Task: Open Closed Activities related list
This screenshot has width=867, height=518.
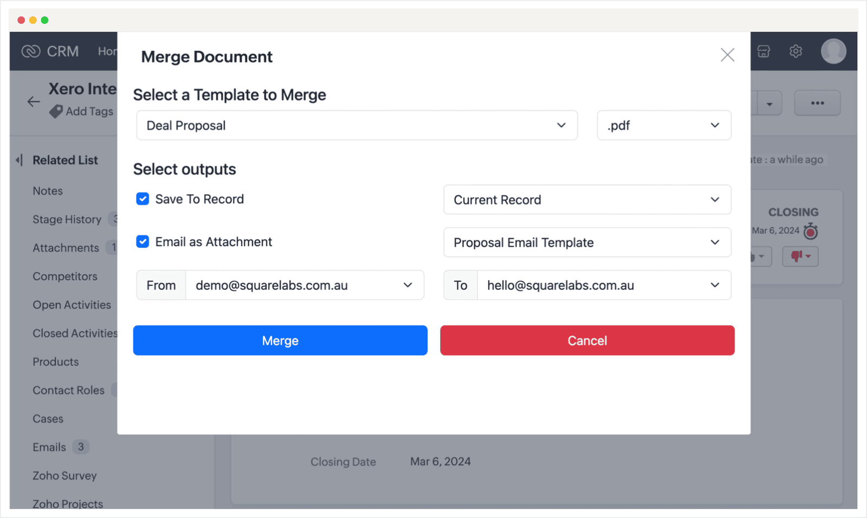Action: [x=75, y=333]
